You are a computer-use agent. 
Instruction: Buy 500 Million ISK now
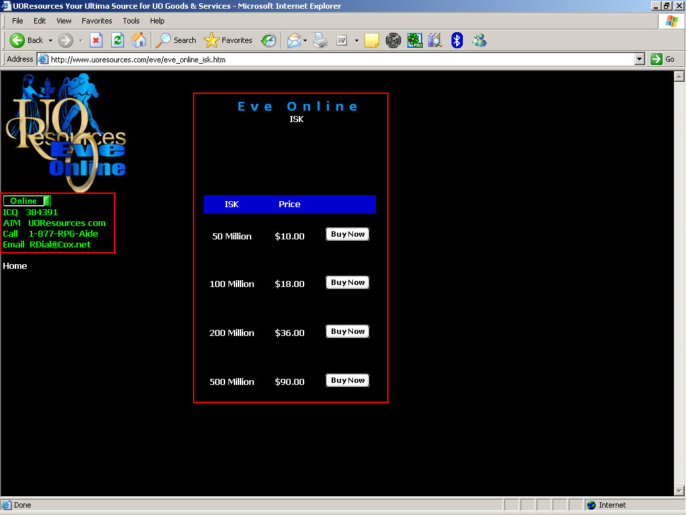tap(348, 381)
